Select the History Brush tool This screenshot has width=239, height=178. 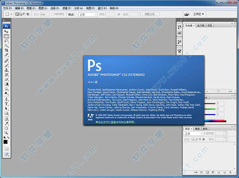pos(6,75)
